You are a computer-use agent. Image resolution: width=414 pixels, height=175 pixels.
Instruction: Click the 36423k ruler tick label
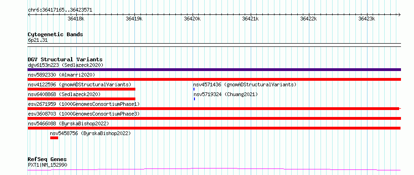(x=367, y=19)
